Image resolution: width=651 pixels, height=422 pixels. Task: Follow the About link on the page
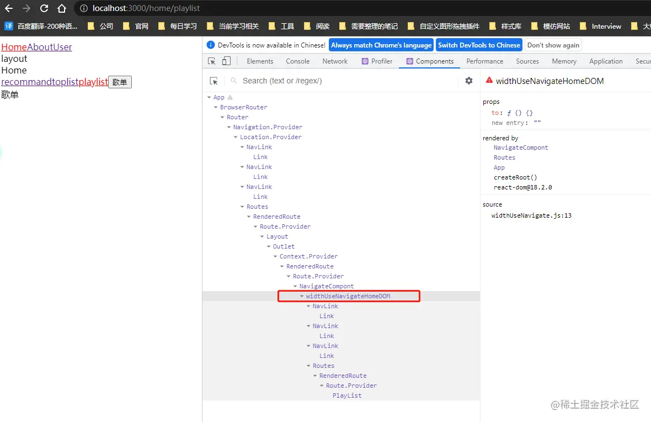pyautogui.click(x=39, y=47)
